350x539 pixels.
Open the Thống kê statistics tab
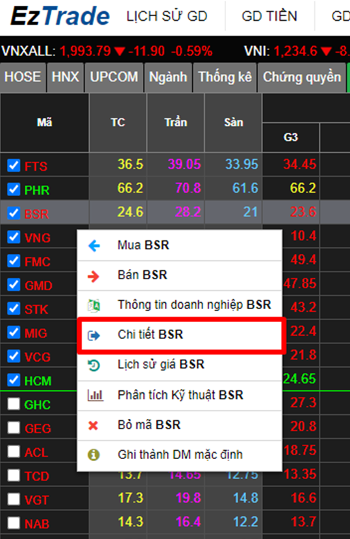point(225,77)
